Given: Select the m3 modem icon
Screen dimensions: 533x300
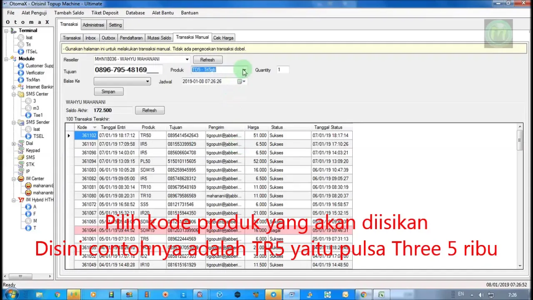Looking at the screenshot, I should [x=28, y=108].
